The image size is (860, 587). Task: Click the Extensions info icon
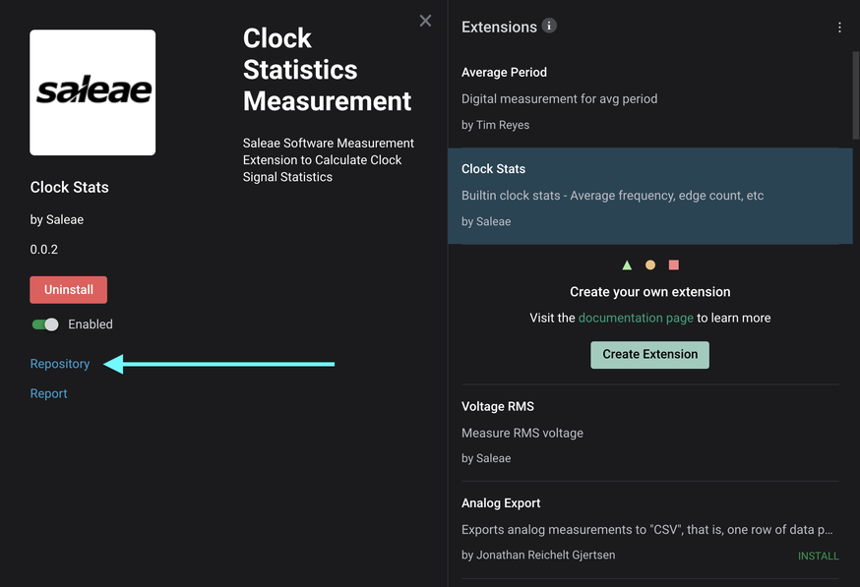[x=549, y=26]
